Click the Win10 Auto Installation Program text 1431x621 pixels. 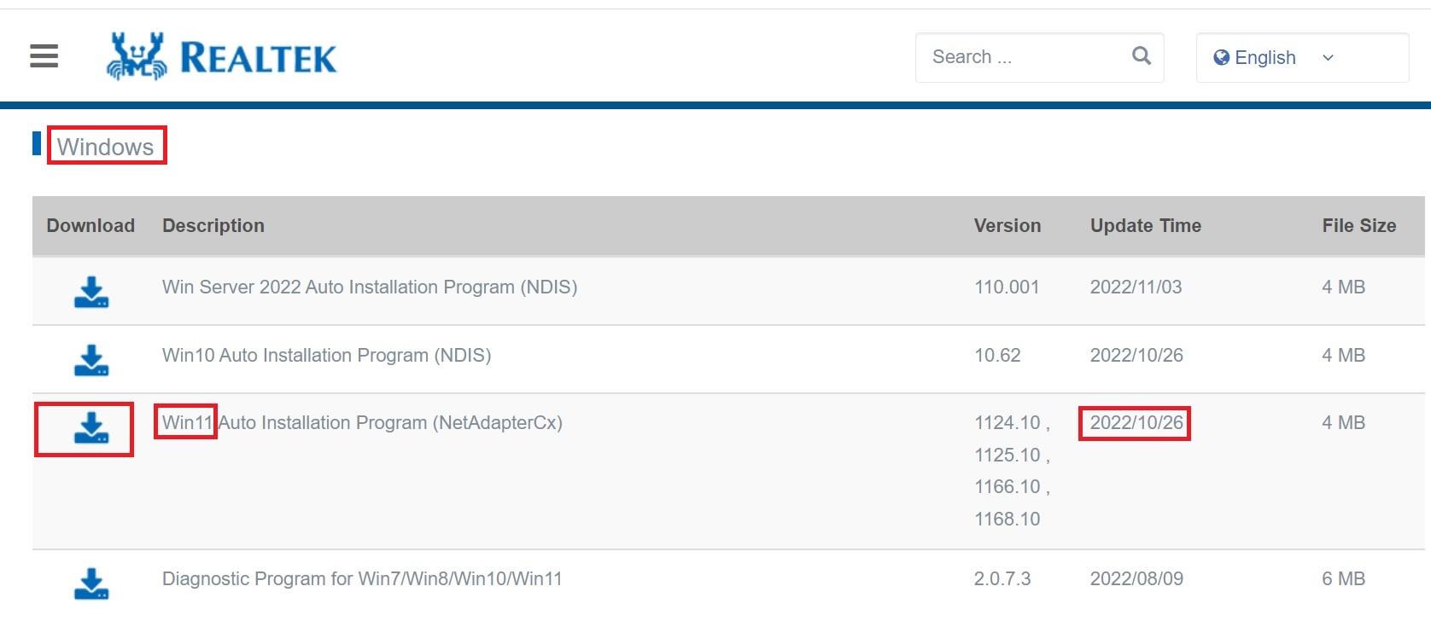(x=326, y=355)
